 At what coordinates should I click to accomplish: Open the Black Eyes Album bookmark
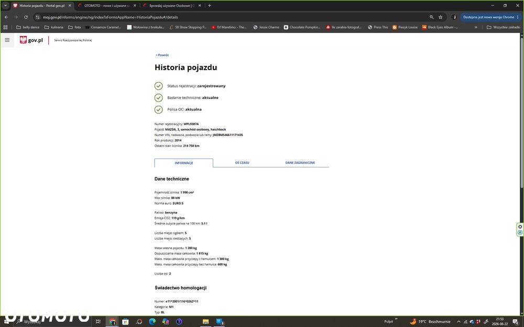[440, 27]
